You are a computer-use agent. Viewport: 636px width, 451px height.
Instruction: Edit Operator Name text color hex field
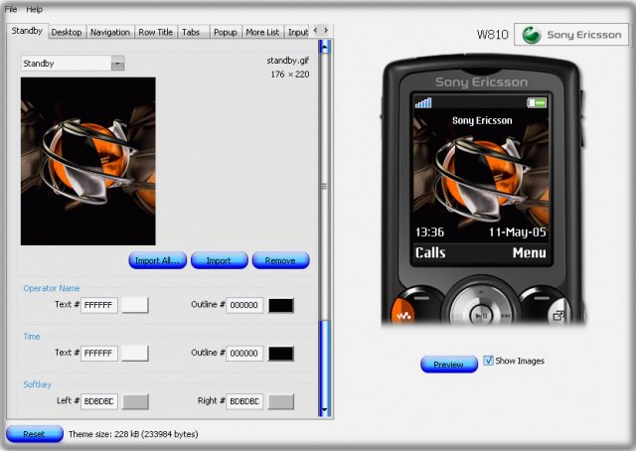point(99,305)
